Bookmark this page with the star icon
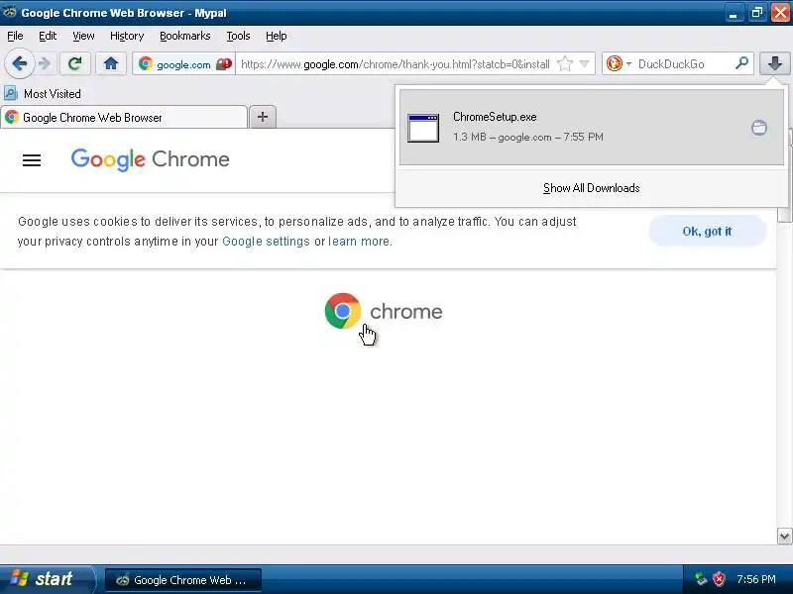793x594 pixels. click(x=564, y=64)
